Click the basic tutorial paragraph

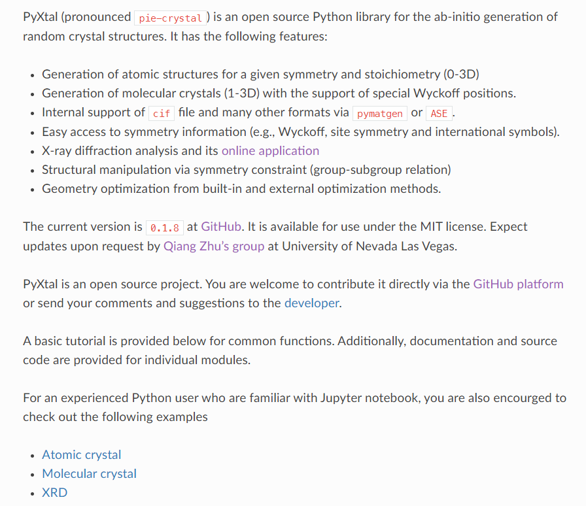pyautogui.click(x=290, y=350)
